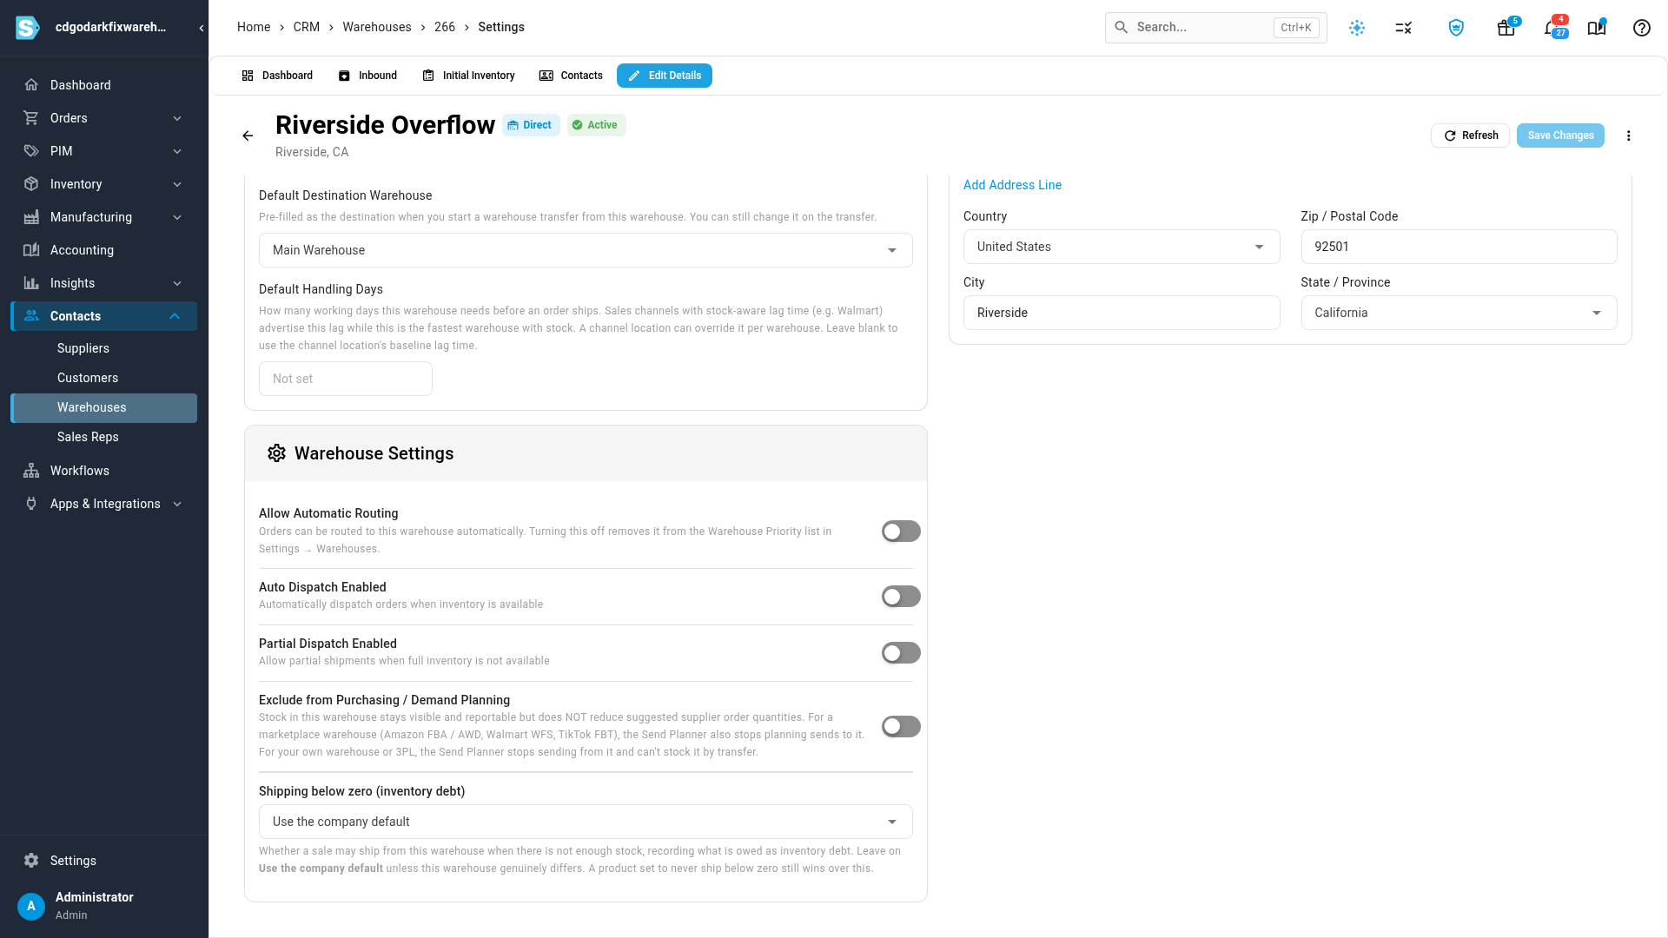This screenshot has width=1668, height=938.
Task: Open the documentation book icon
Action: click(1597, 28)
